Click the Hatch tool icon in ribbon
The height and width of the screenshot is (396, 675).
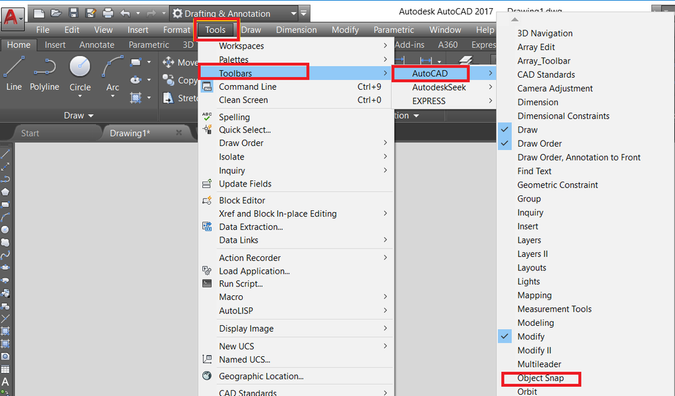[135, 98]
